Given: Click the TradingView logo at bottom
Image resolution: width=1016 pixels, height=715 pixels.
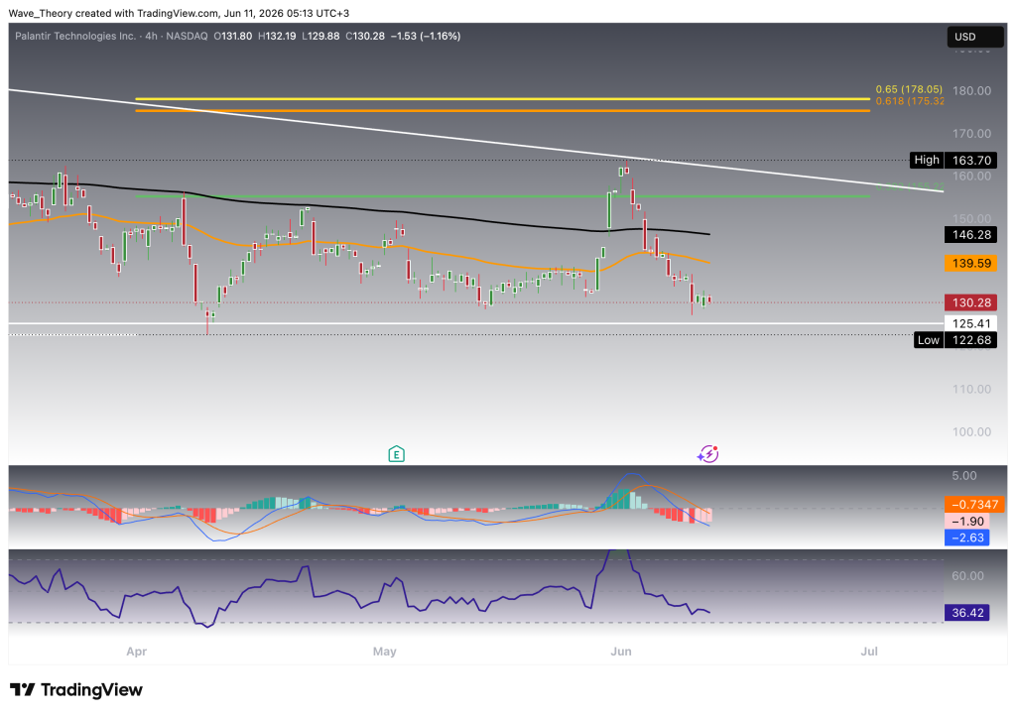Looking at the screenshot, I should [x=75, y=690].
